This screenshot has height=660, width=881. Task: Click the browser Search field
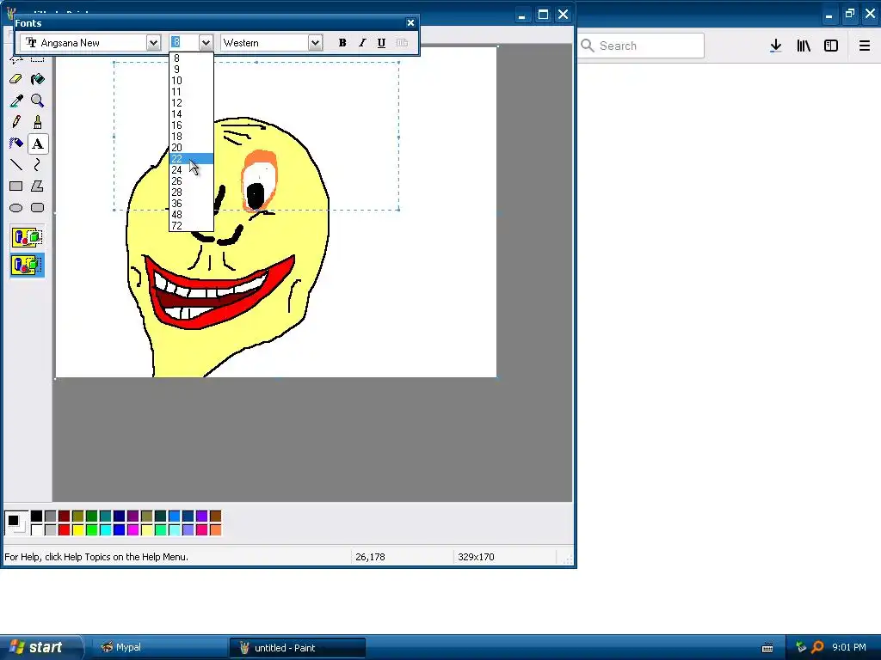click(641, 46)
